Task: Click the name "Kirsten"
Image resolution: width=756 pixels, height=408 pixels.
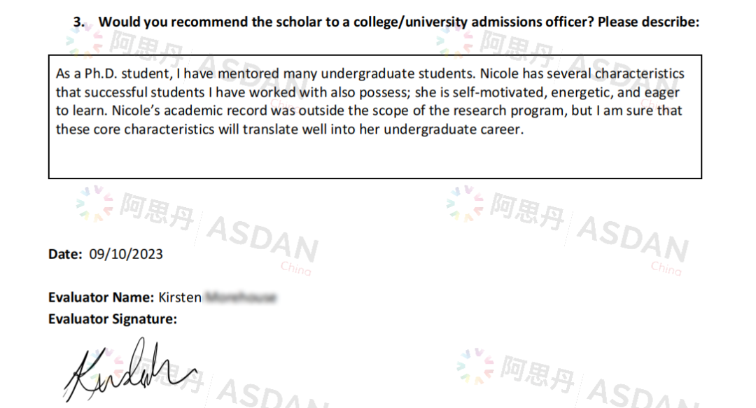Action: coord(180,297)
